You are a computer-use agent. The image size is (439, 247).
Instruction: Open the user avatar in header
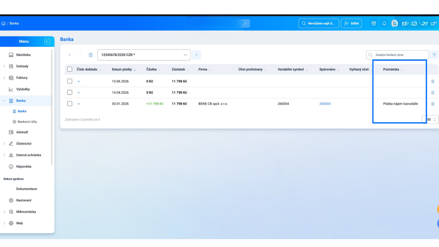(395, 23)
